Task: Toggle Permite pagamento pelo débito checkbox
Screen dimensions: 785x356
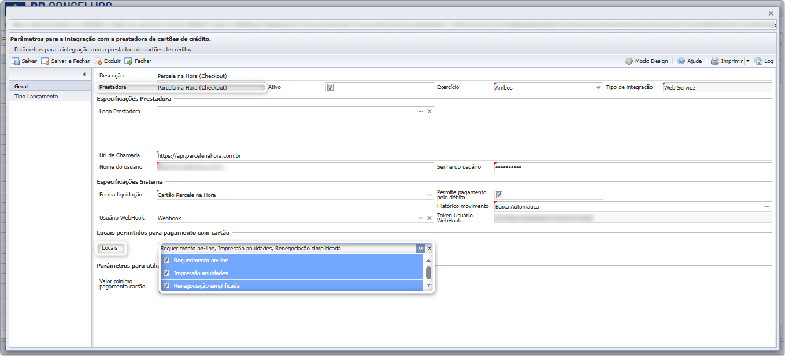Action: point(499,195)
